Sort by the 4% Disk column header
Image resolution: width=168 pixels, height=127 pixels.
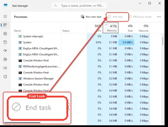point(126,28)
